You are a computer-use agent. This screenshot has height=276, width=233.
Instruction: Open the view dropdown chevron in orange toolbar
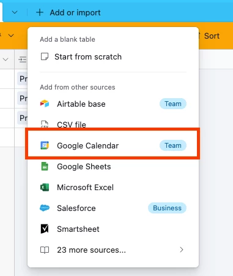[x=11, y=36]
